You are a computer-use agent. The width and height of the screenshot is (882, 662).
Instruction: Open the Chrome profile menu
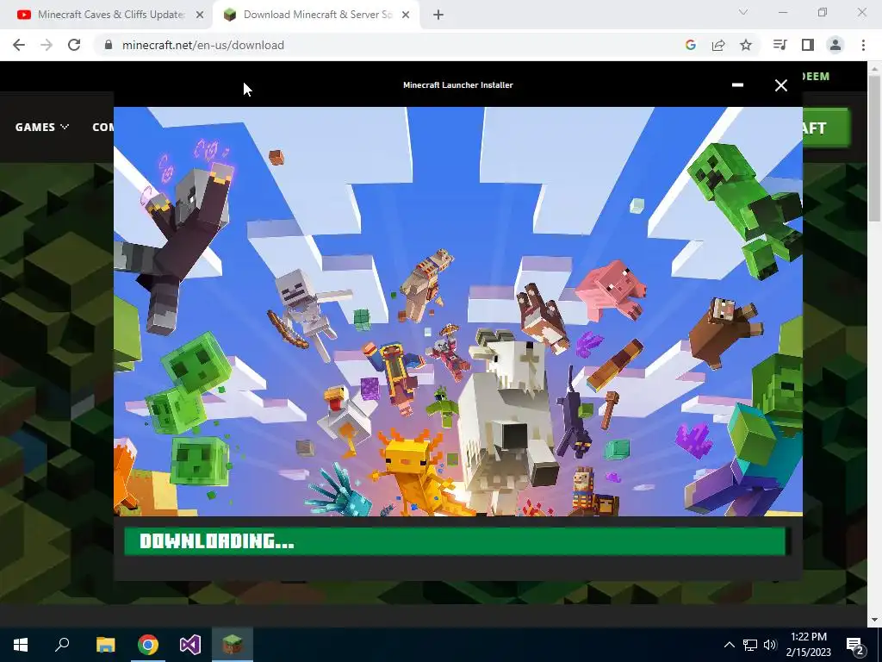coord(835,45)
